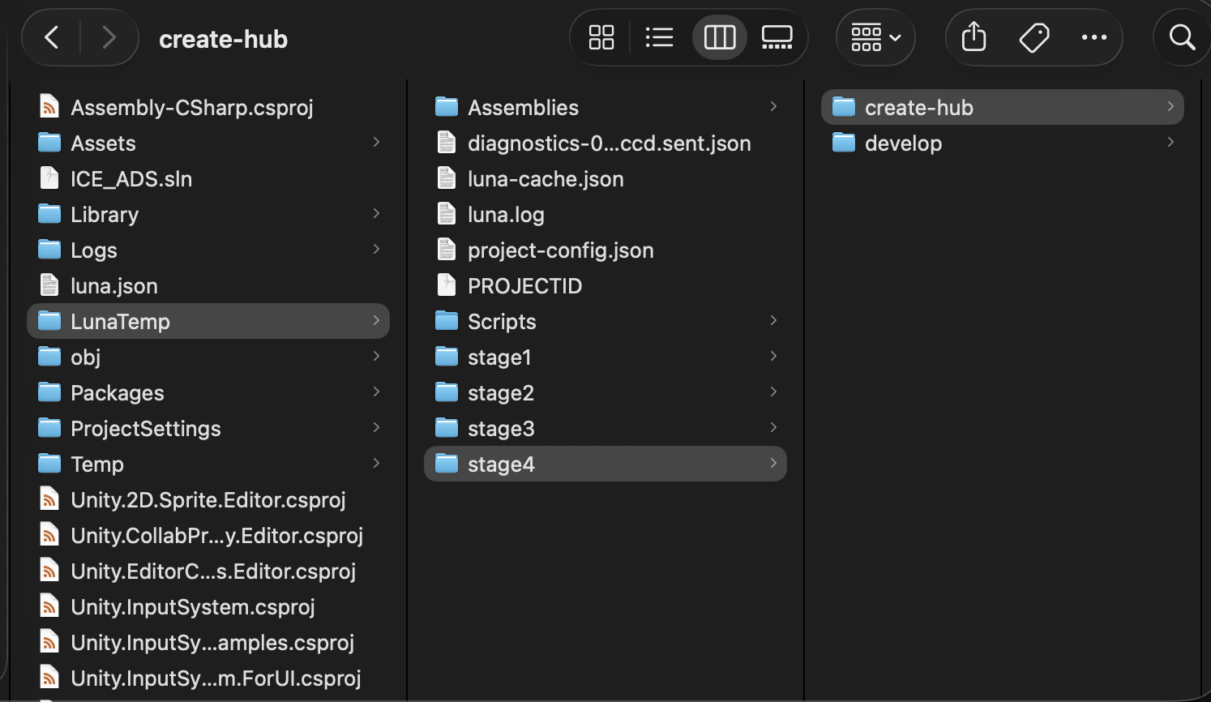Screen dimensions: 1211x702
Task: Click the luna.log file icon
Action: click(x=447, y=214)
